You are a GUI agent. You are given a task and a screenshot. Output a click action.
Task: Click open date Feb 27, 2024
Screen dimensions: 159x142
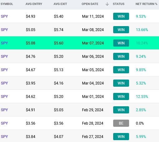[93, 137]
